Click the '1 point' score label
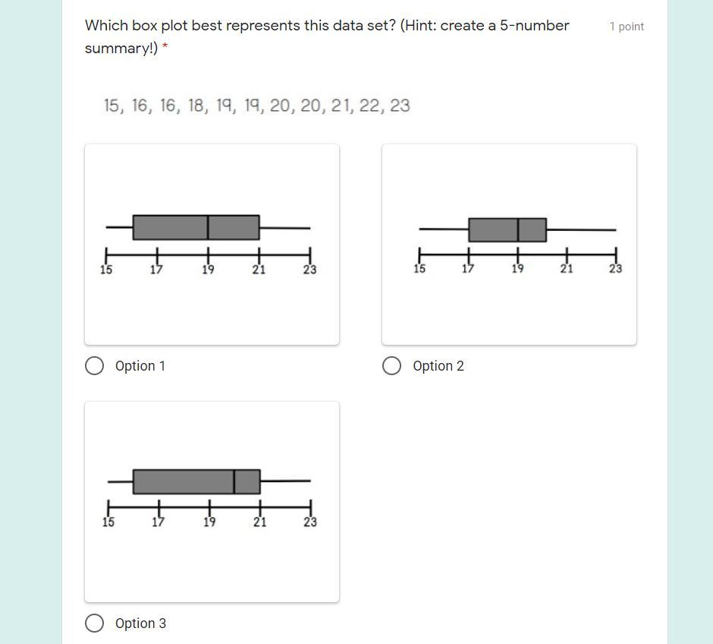This screenshot has height=644, width=713. point(627,27)
